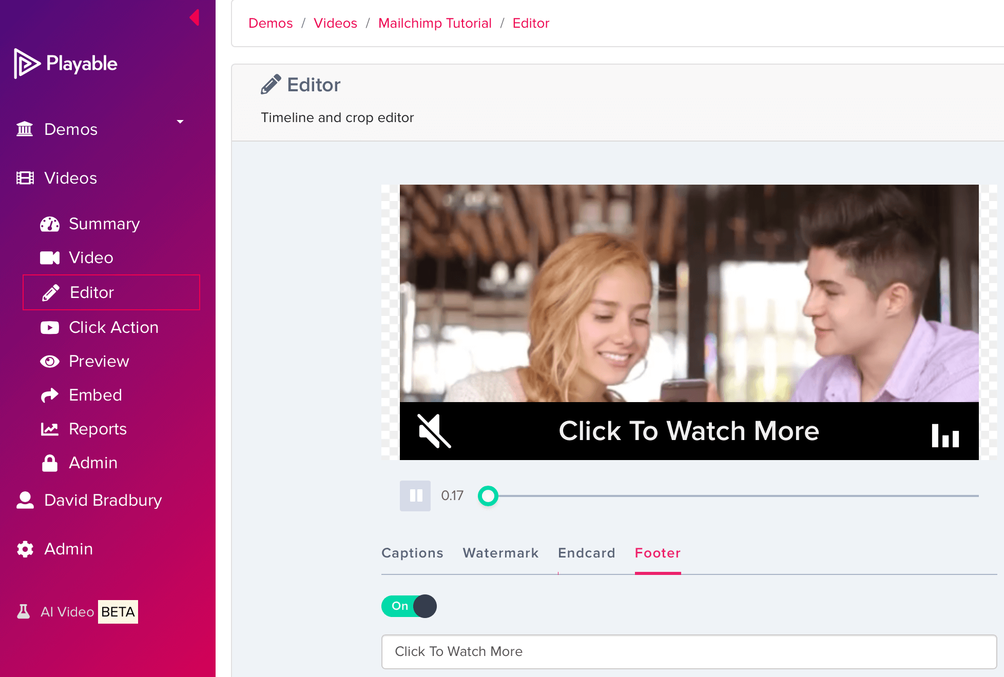This screenshot has width=1004, height=677.
Task: Open Preview via the eye icon
Action: 50,361
